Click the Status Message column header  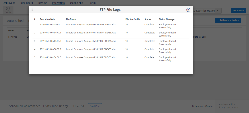coord(167,19)
